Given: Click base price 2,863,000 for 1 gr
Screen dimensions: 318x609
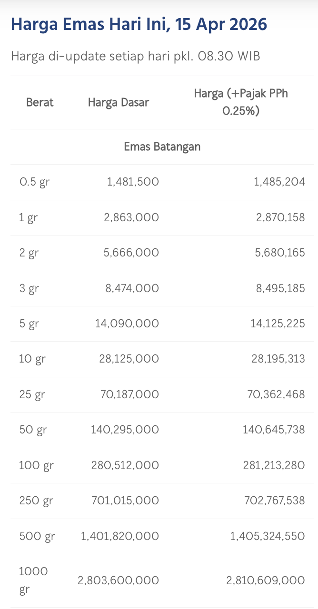Looking at the screenshot, I should 131,217.
